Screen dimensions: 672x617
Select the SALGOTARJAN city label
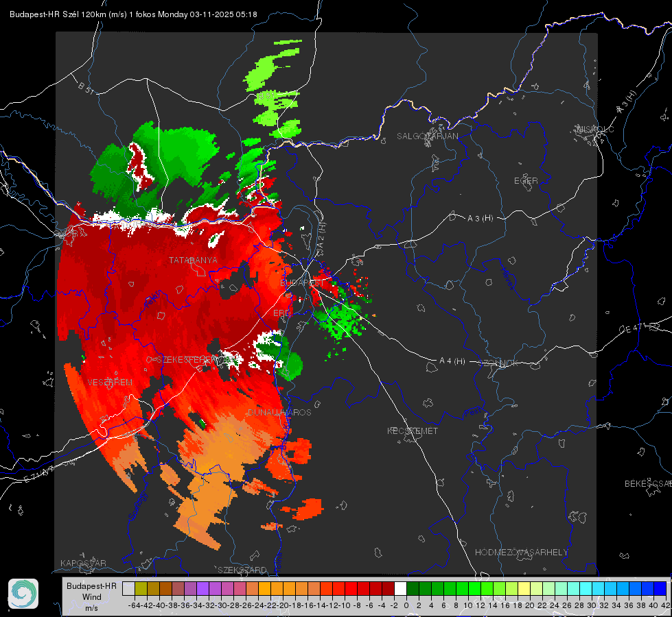427,136
